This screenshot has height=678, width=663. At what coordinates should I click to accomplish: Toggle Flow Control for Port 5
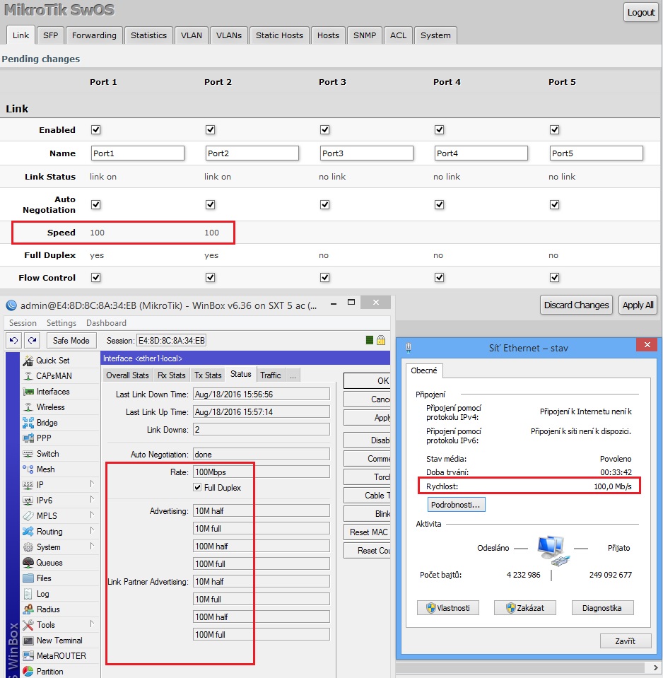553,277
